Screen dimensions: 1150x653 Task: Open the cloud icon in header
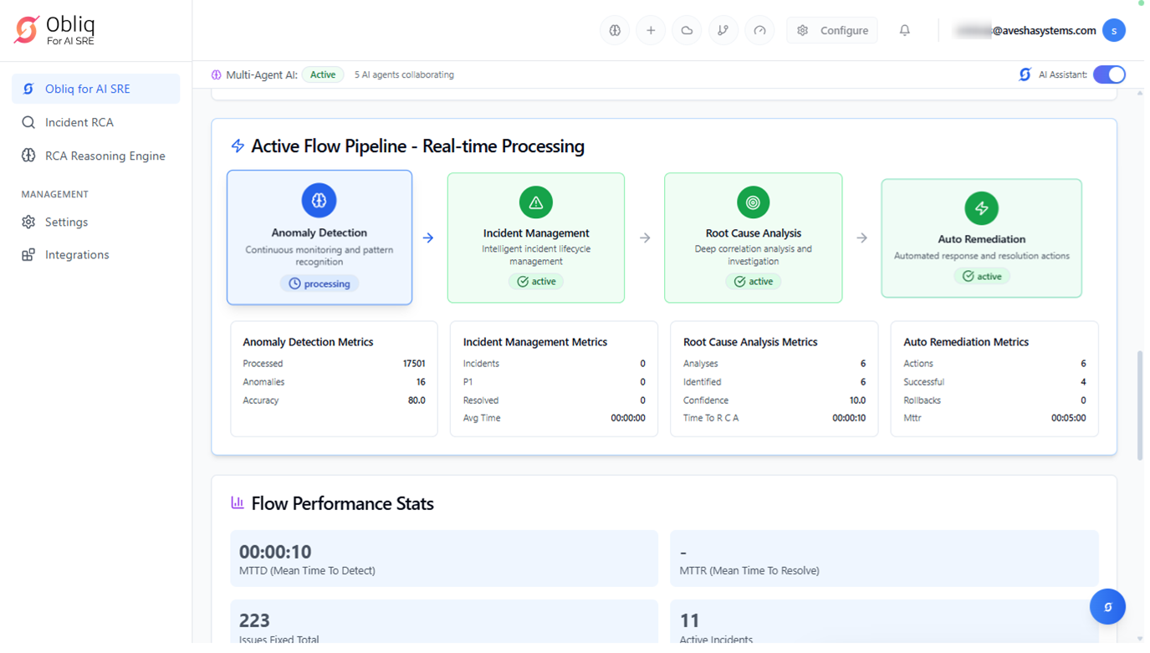point(687,30)
